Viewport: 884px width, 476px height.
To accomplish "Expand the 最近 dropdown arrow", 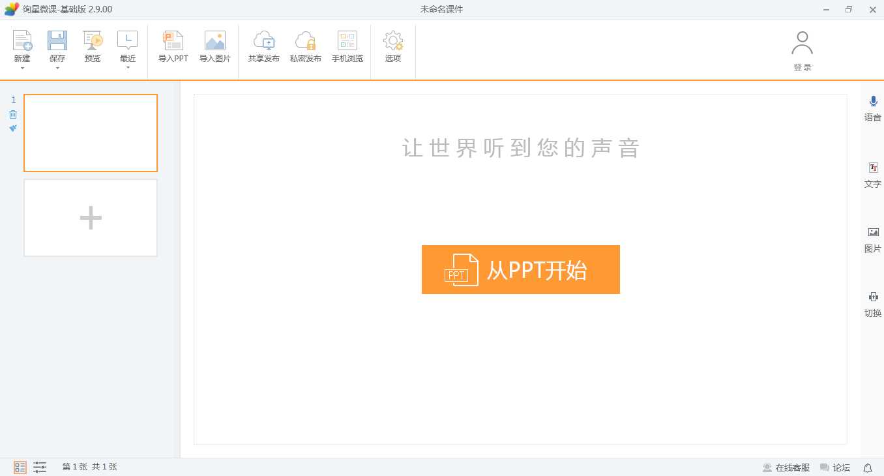I will tap(128, 68).
